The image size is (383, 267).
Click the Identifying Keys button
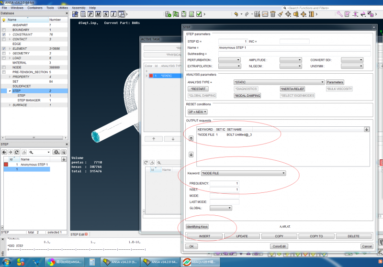(x=197, y=227)
